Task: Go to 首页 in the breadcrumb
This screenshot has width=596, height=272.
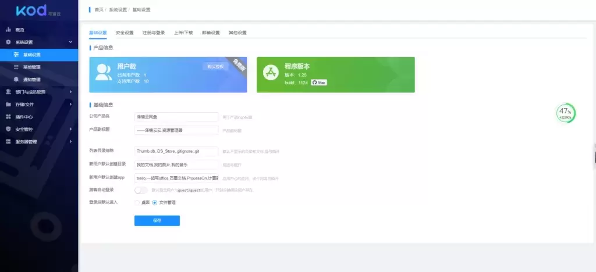Action: click(x=99, y=9)
